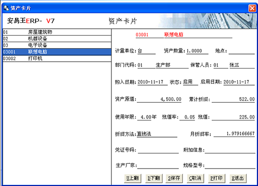The image size is (258, 186).
Task: Click the P打印 print button
Action: tap(216, 178)
